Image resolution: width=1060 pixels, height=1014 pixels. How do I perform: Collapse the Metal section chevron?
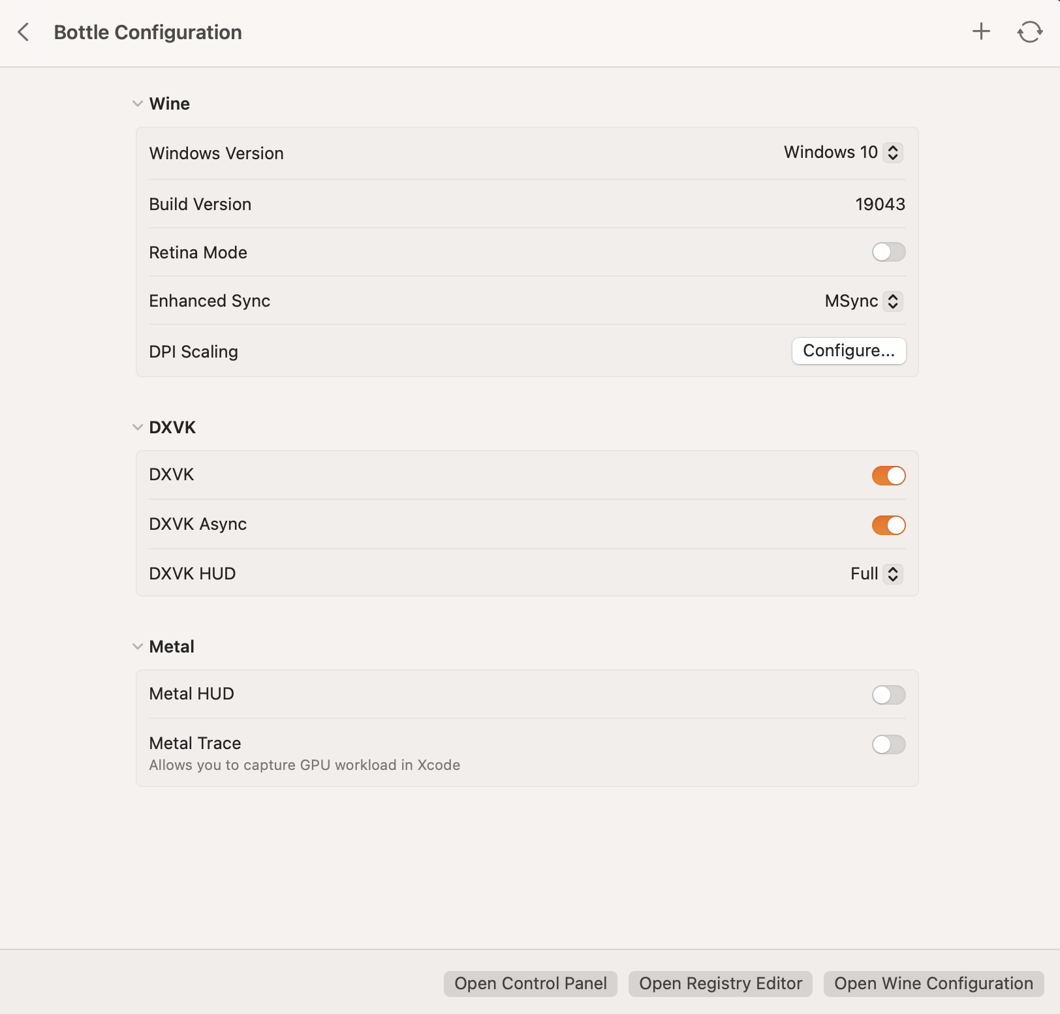[x=138, y=647]
